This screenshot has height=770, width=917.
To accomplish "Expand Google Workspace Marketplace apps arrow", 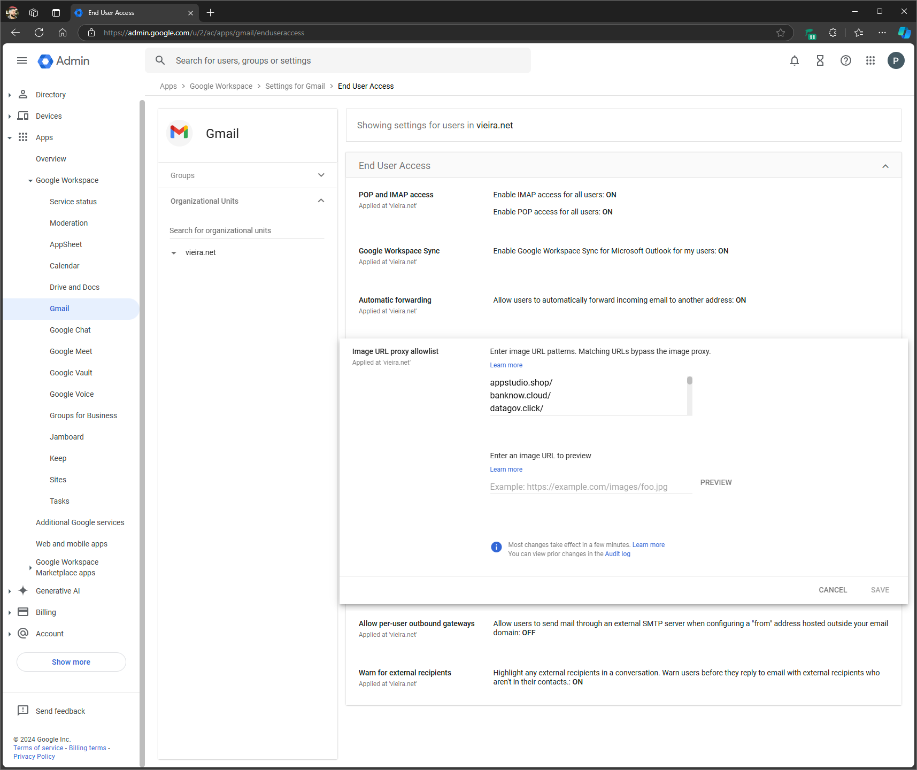I will click(x=30, y=568).
